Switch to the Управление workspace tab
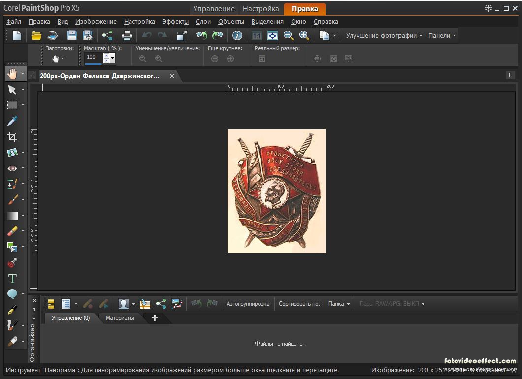 [214, 9]
